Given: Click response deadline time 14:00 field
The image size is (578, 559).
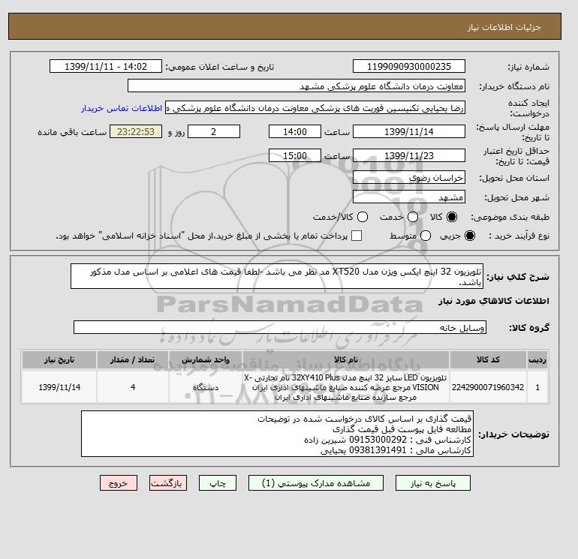Looking at the screenshot, I should [295, 131].
